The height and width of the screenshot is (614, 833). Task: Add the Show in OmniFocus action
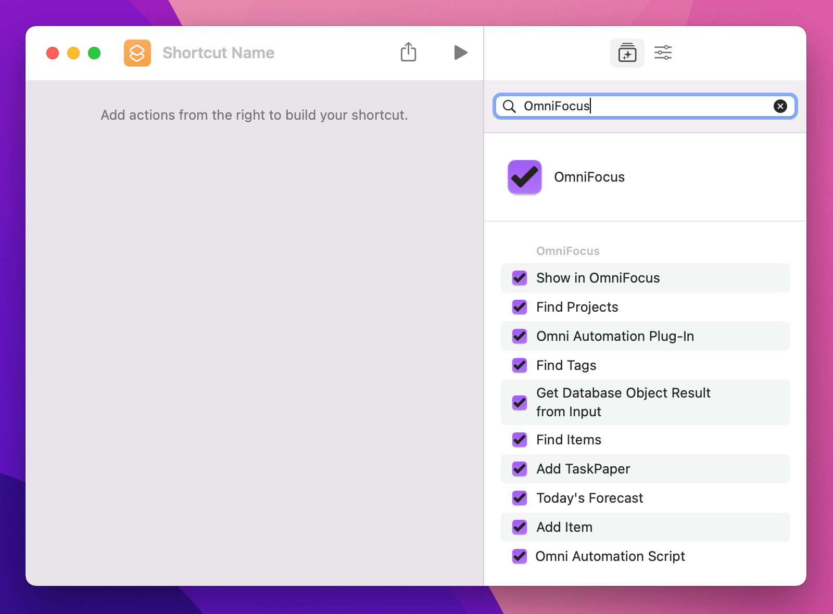[645, 278]
